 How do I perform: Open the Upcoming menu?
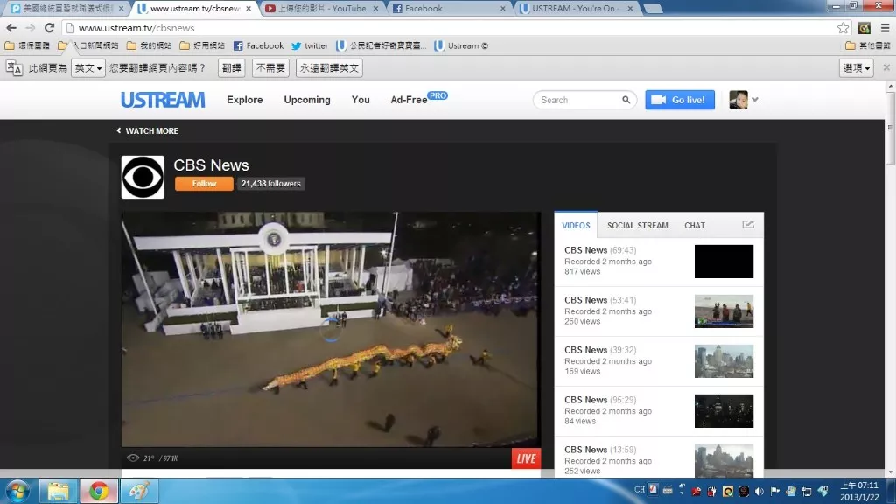[307, 100]
